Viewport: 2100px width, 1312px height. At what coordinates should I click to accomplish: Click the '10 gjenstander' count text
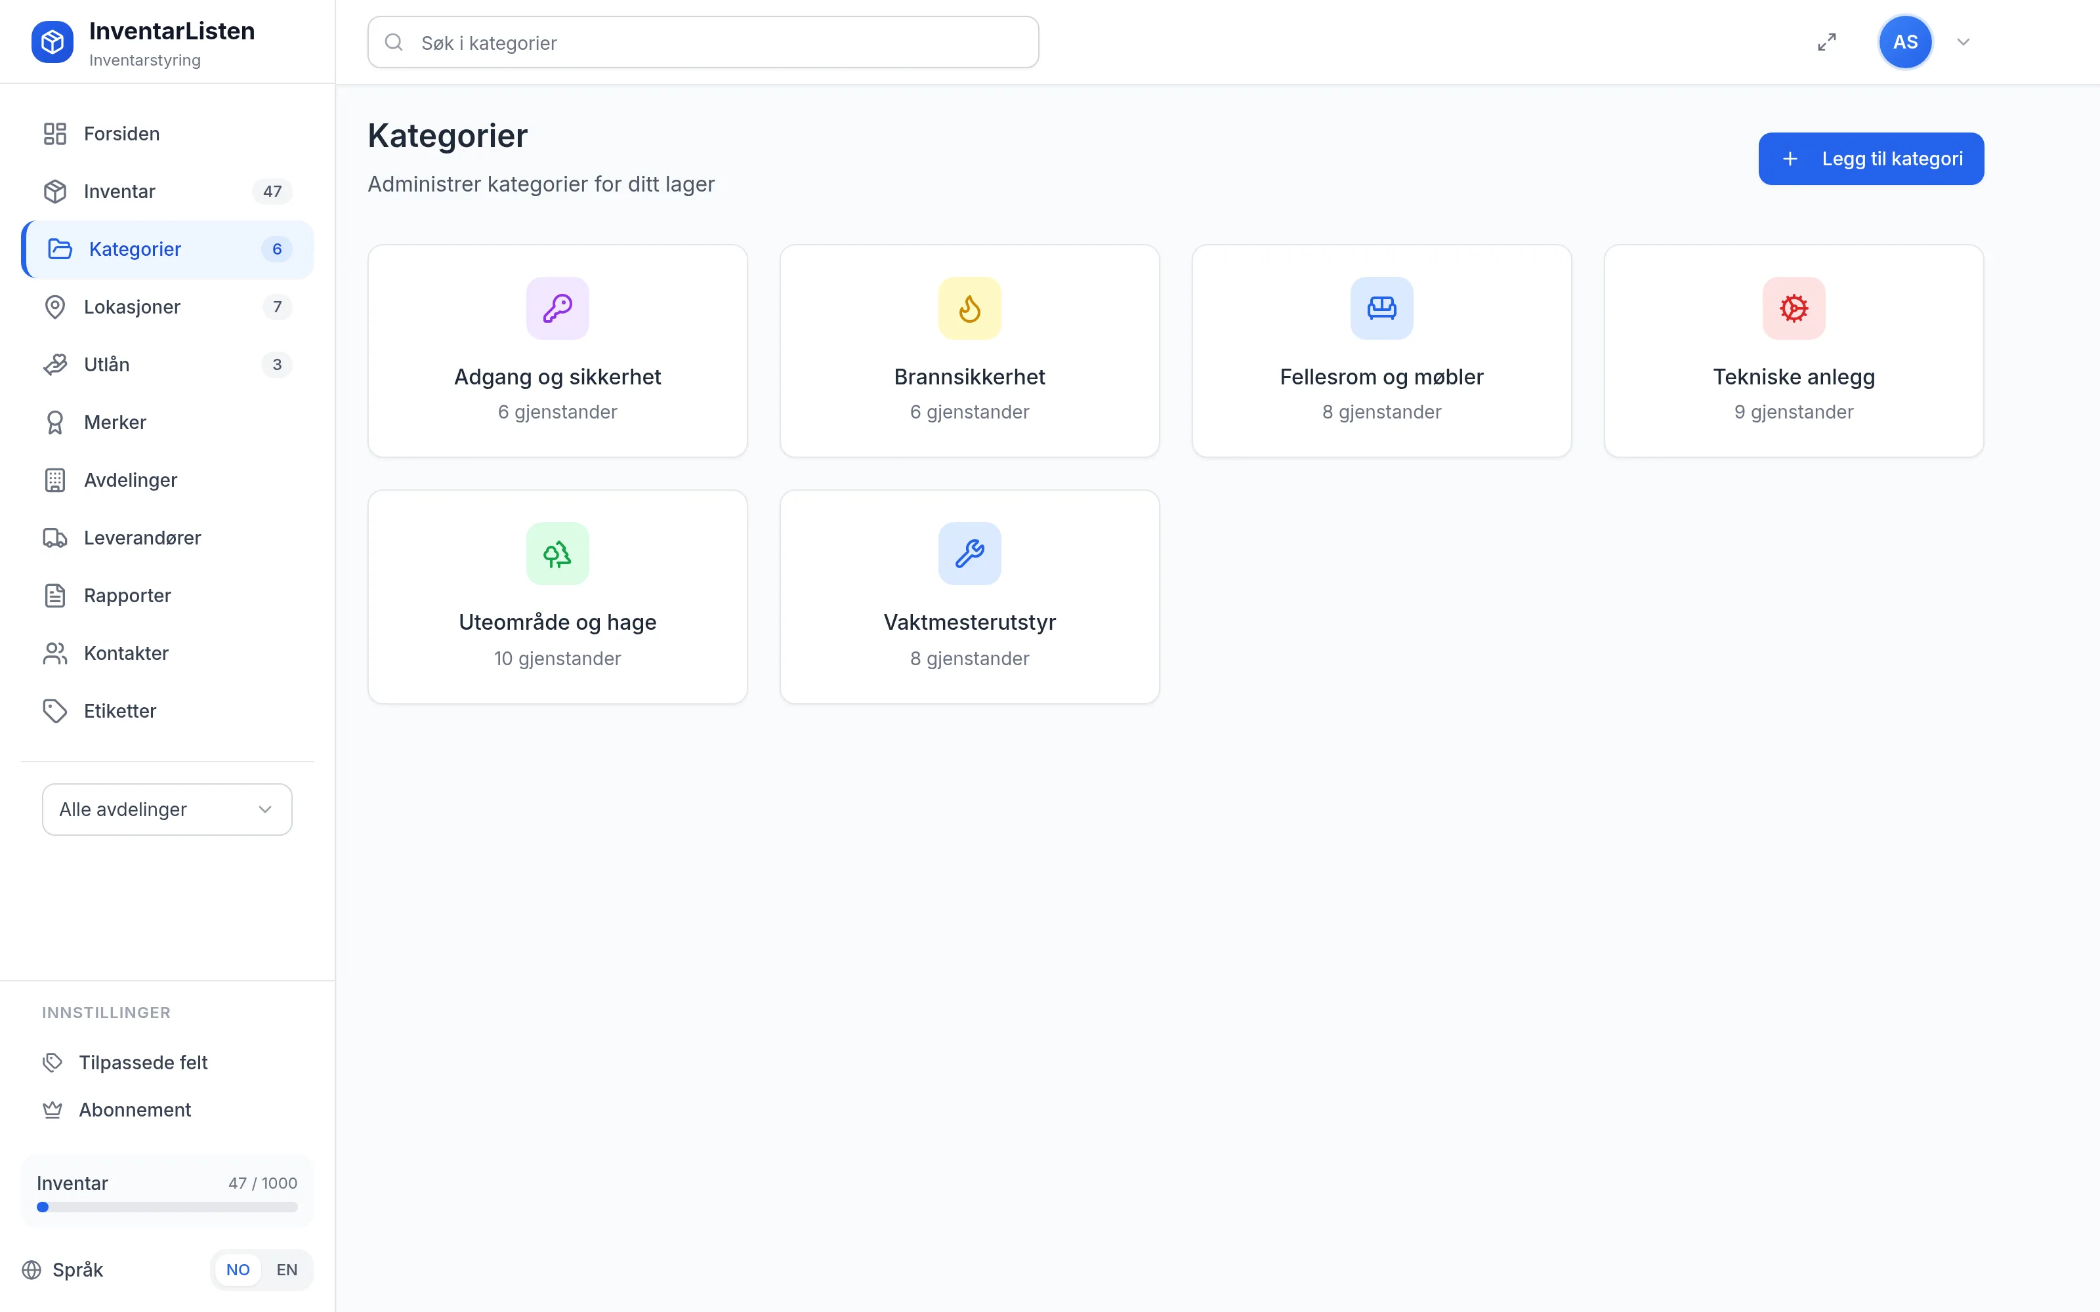[x=557, y=659]
